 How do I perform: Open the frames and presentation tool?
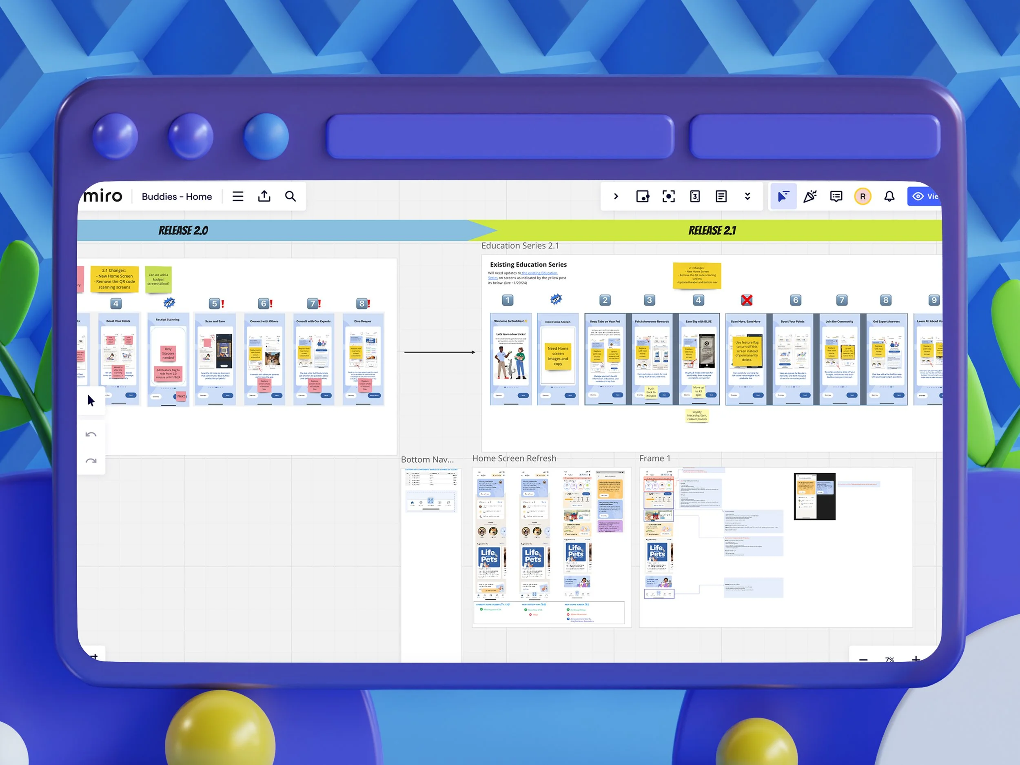click(x=642, y=196)
